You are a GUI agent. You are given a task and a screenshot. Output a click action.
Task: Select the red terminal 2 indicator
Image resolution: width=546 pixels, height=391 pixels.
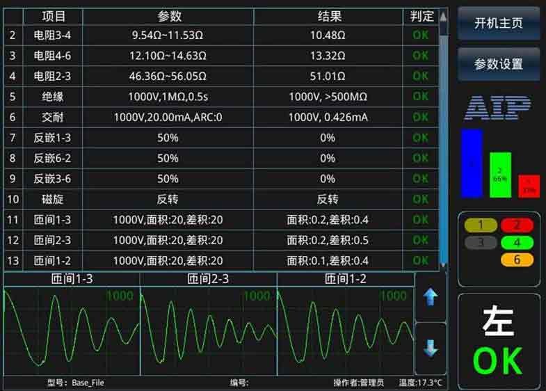pos(517,225)
